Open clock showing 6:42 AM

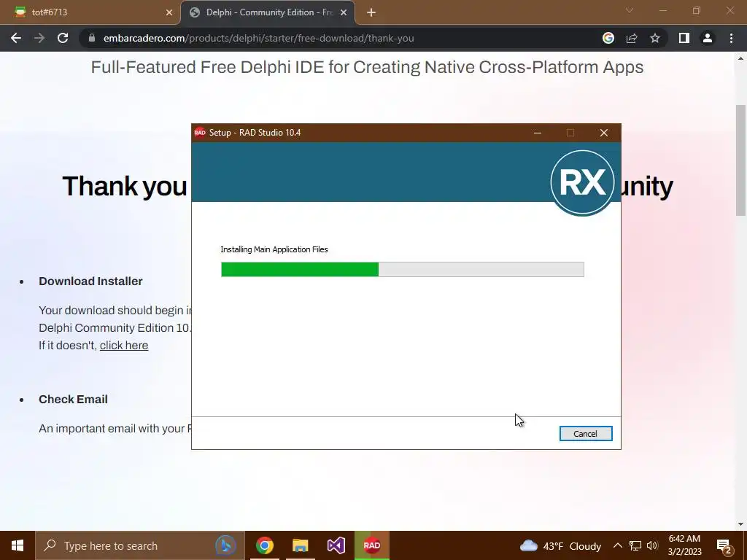[x=684, y=545]
